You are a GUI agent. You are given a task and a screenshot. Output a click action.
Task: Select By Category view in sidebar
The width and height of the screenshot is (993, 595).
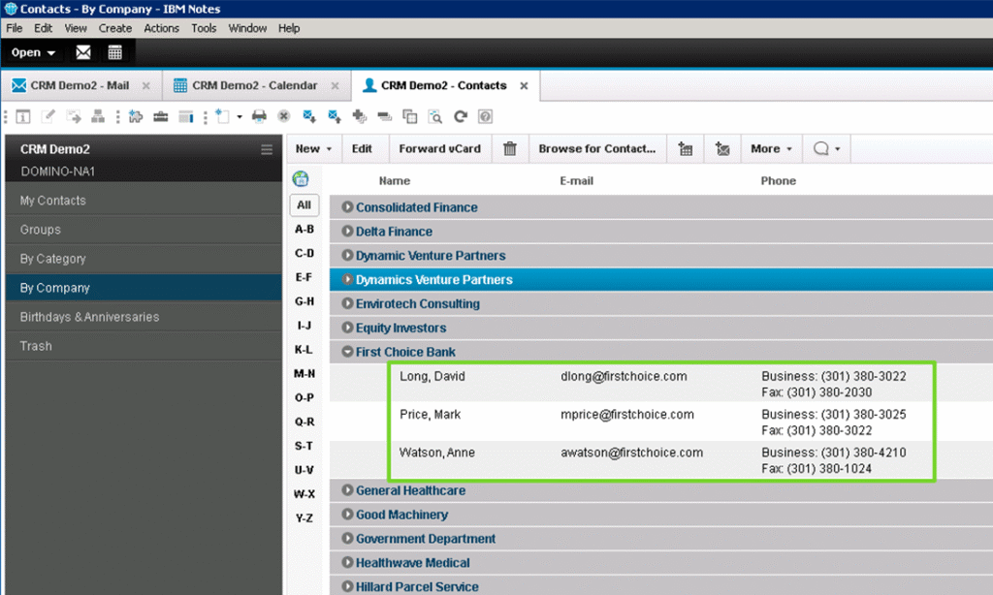point(144,259)
